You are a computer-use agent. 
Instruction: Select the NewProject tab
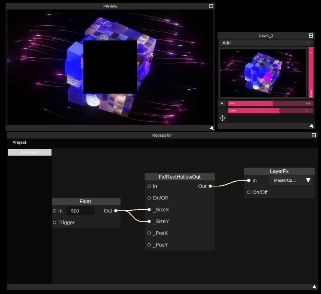(x=29, y=152)
